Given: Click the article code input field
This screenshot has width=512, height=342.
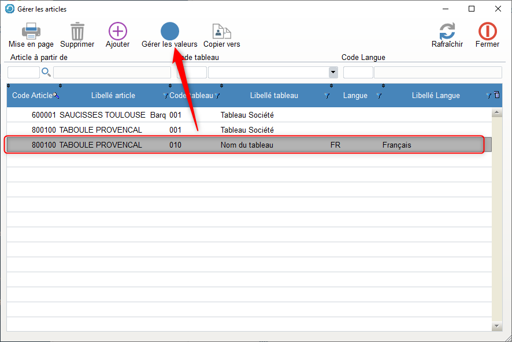Looking at the screenshot, I should pyautogui.click(x=23, y=72).
